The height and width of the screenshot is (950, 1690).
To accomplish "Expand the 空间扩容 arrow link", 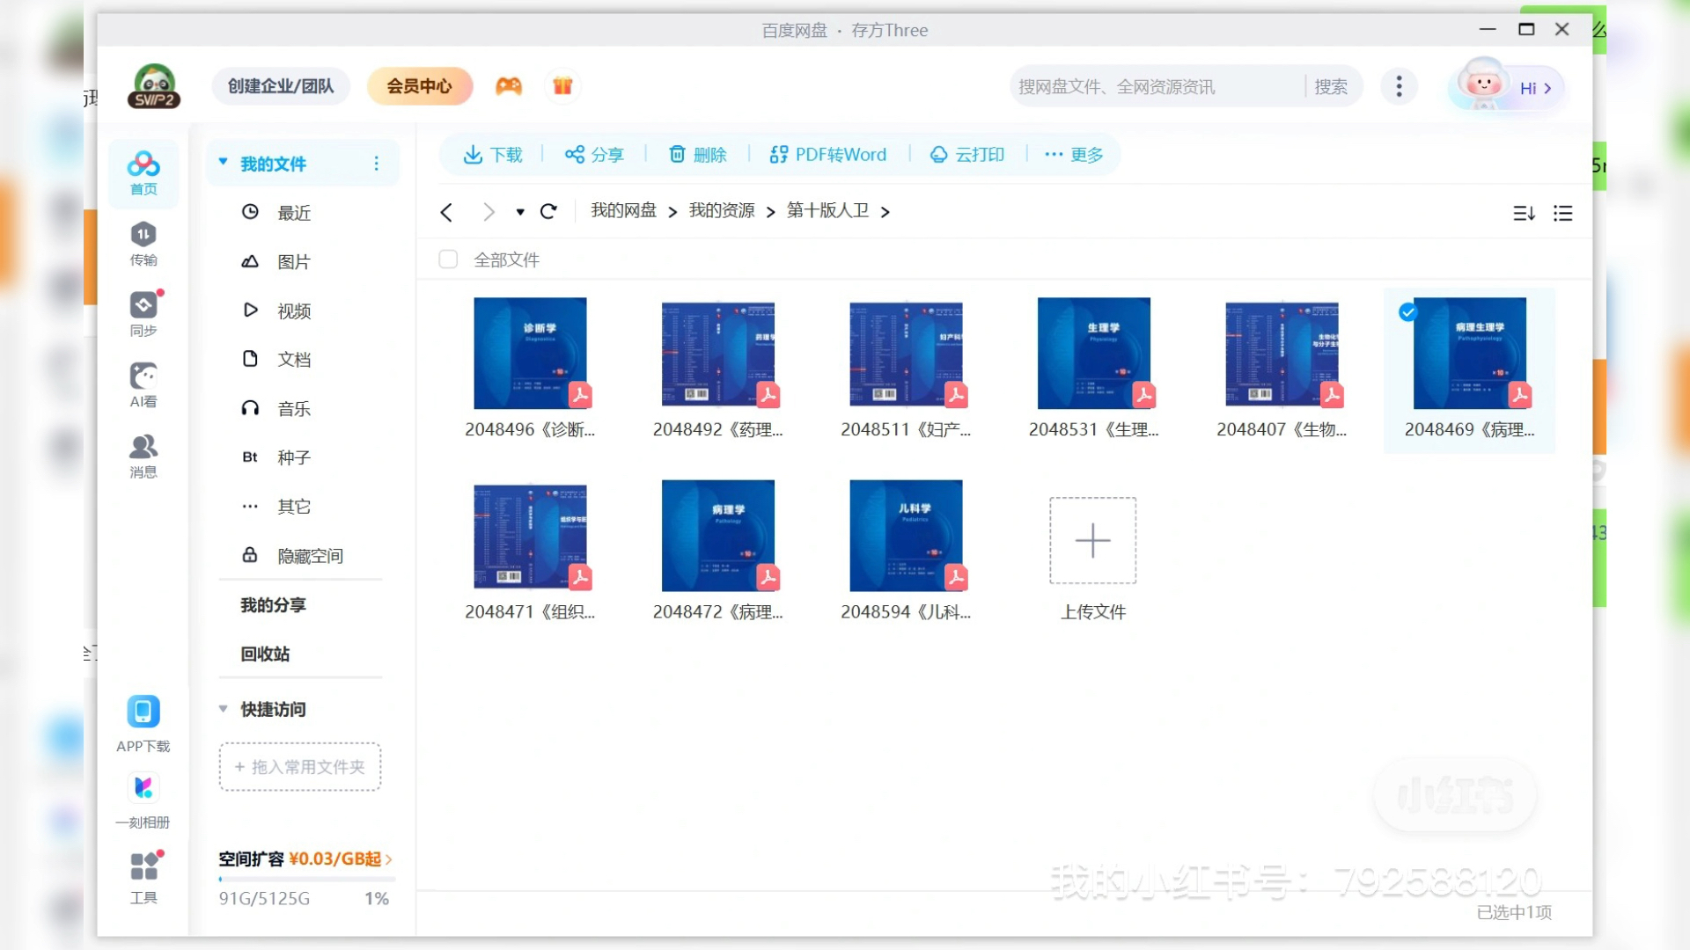I will coord(388,859).
